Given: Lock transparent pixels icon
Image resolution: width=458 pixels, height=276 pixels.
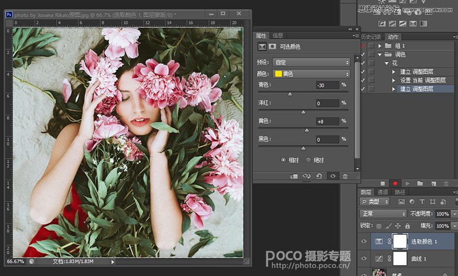Looking at the screenshot, I should click(379, 226).
